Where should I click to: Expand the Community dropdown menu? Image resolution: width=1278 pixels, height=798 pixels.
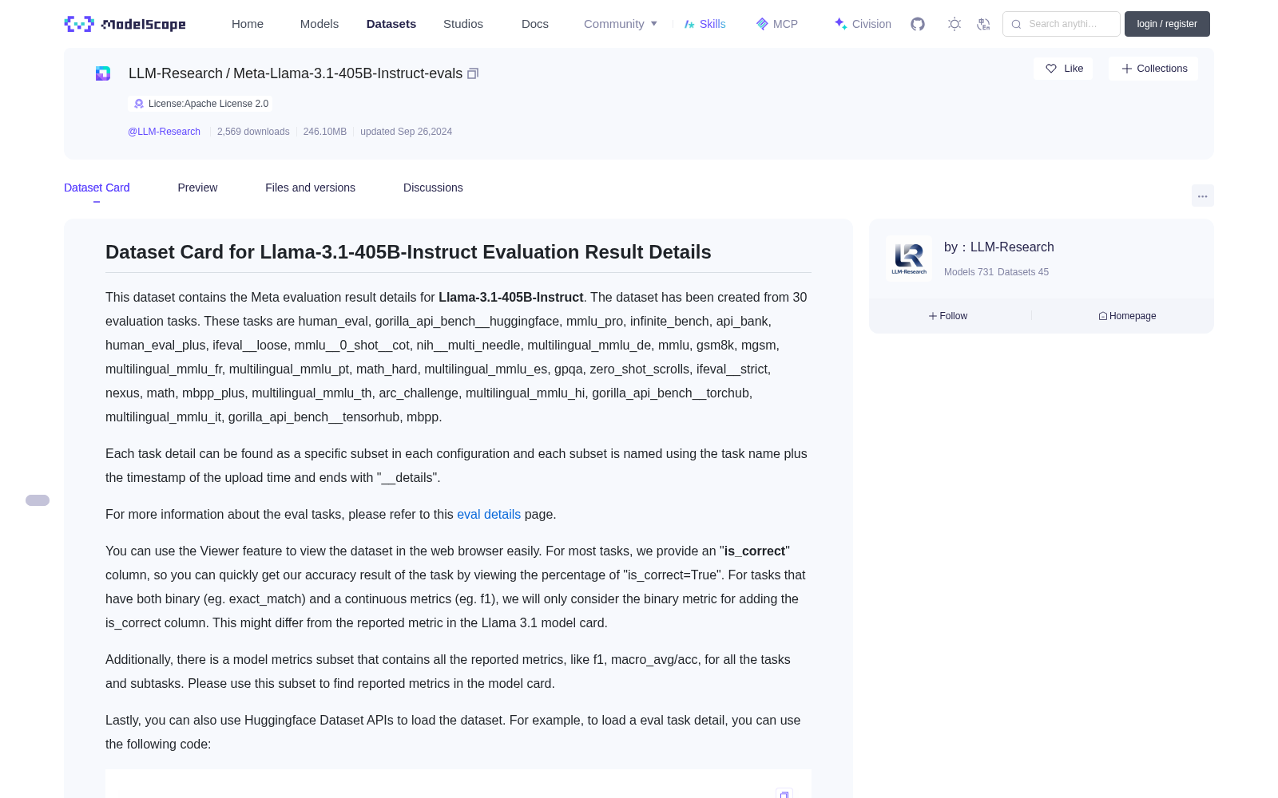click(x=621, y=24)
